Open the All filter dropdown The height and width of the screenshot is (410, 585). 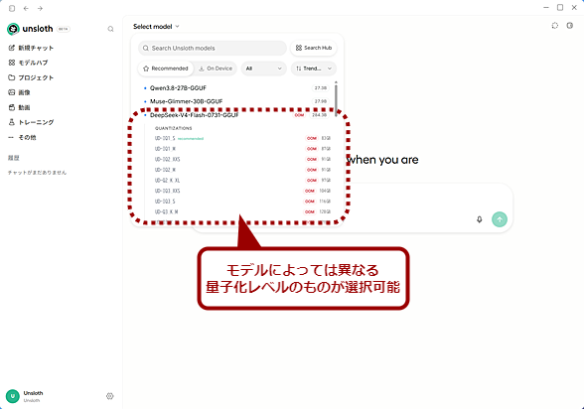(x=263, y=68)
